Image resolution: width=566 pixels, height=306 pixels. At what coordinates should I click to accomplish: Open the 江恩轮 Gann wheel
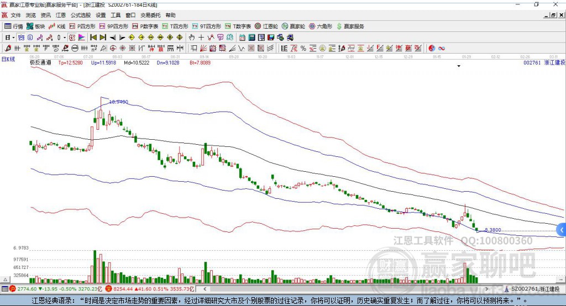pos(266,27)
